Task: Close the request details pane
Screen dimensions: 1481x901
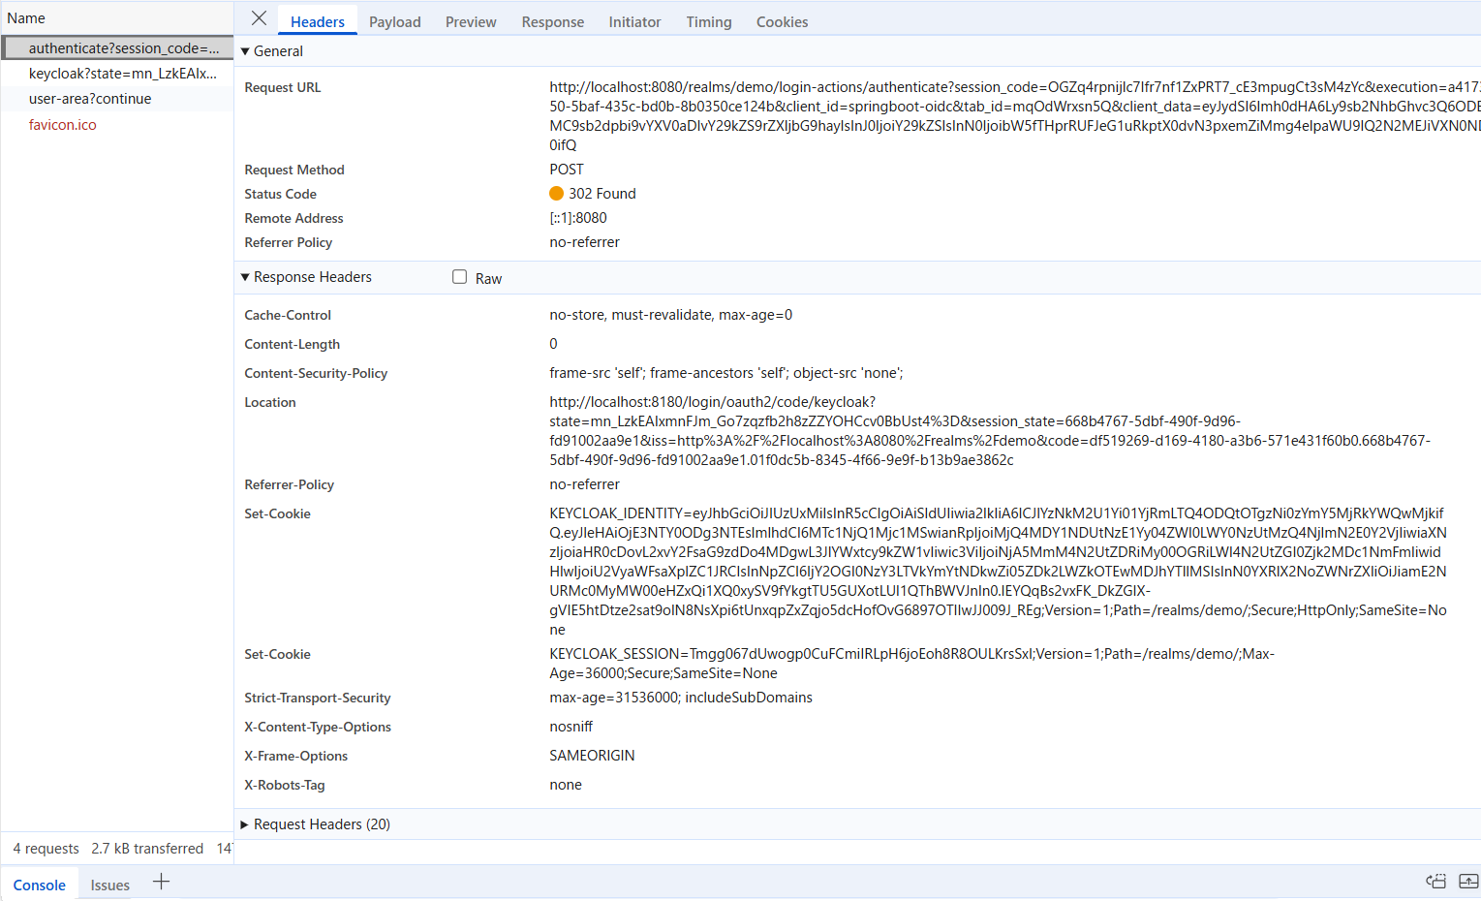Action: point(259,18)
